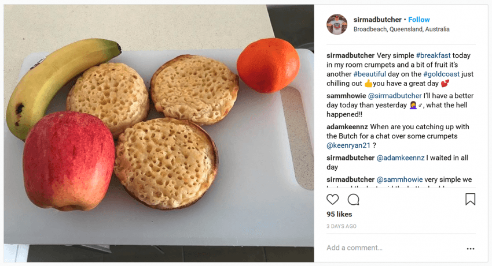
Task: View the 95 likes list
Action: point(339,215)
